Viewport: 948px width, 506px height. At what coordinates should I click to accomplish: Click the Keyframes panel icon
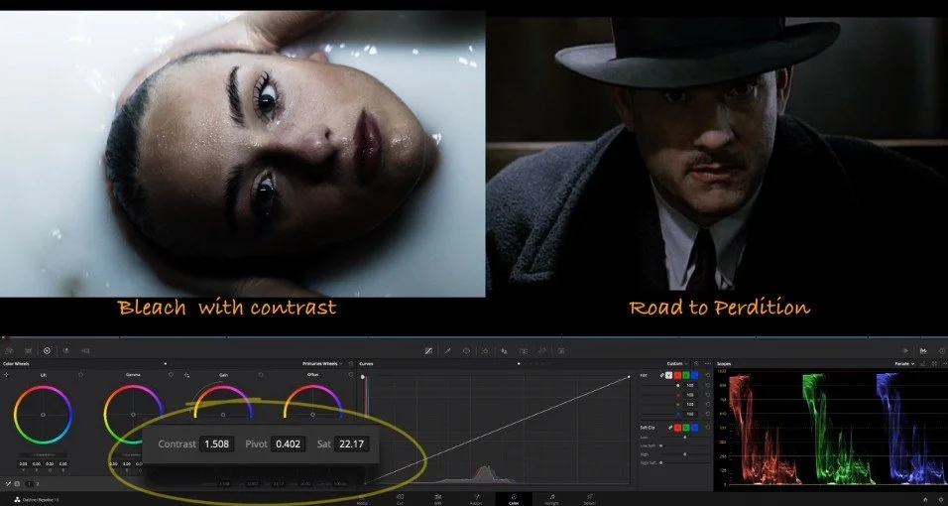[x=905, y=350]
